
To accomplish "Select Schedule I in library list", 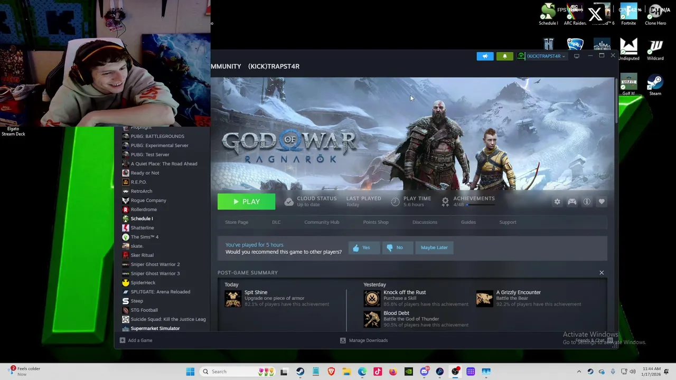I will pyautogui.click(x=142, y=218).
